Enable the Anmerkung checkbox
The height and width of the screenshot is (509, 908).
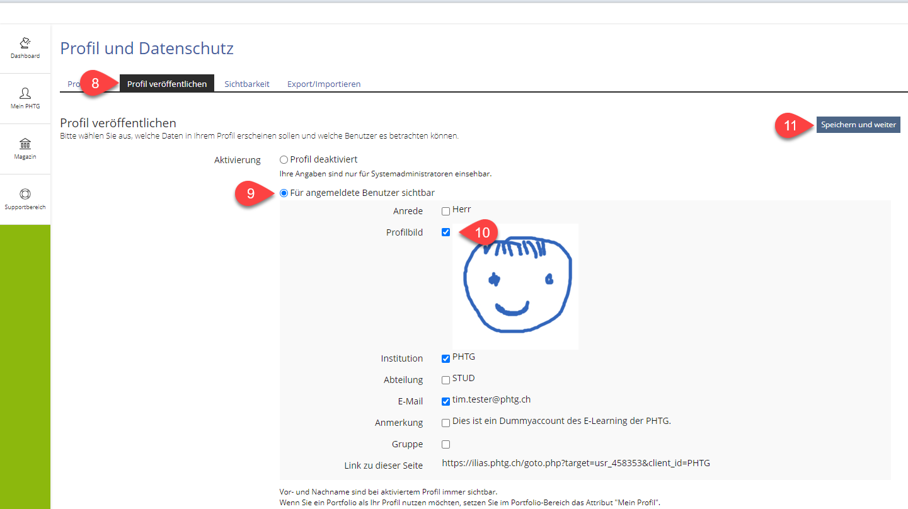tap(446, 423)
